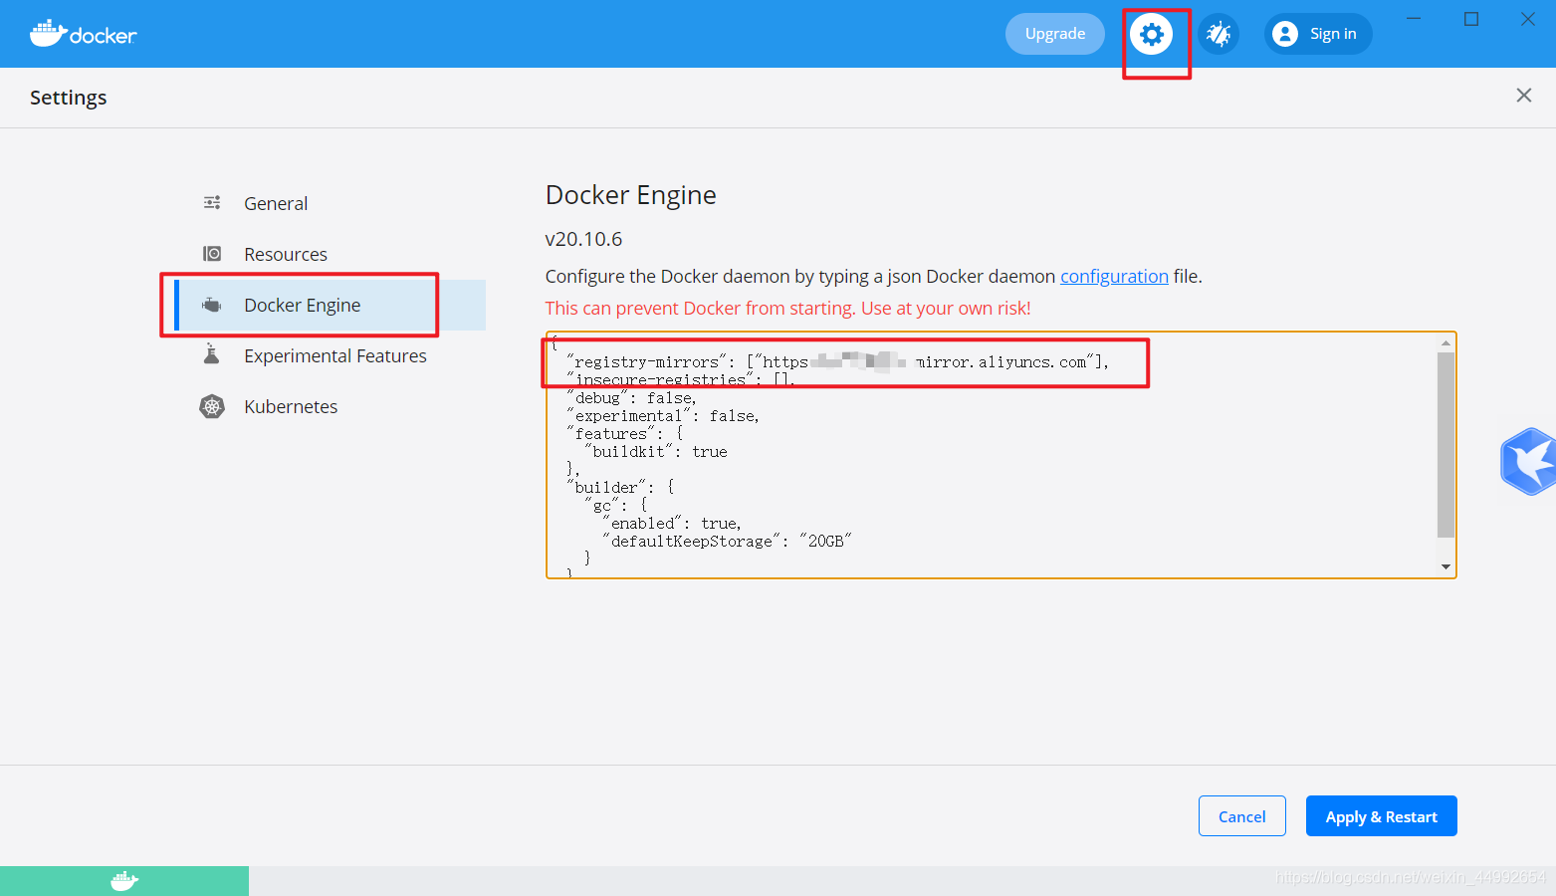The height and width of the screenshot is (896, 1556).
Task: Click the Docker whale logo
Action: [x=84, y=34]
